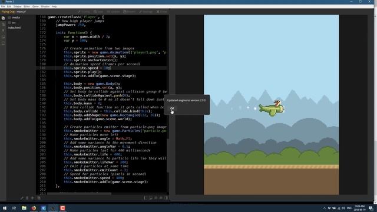Click the X button in editor toolbar
Image resolution: width=377 pixels, height=212 pixels.
(x=162, y=12)
